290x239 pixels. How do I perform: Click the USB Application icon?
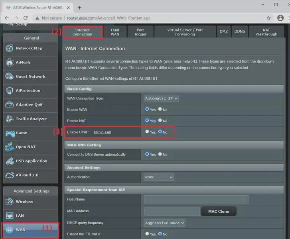[x=10, y=161]
